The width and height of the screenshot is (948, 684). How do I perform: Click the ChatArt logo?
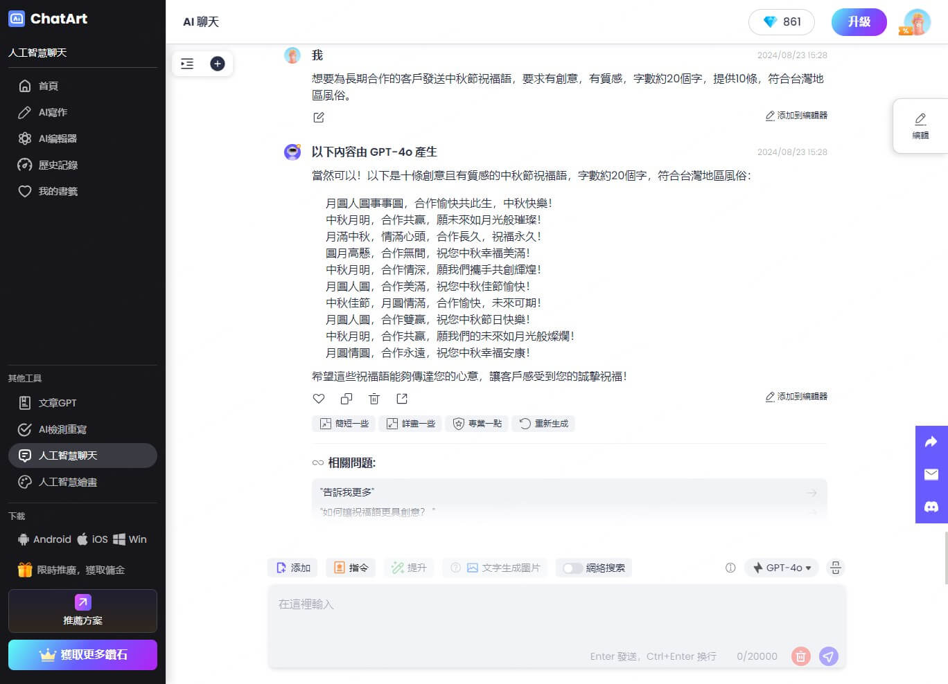pyautogui.click(x=48, y=19)
